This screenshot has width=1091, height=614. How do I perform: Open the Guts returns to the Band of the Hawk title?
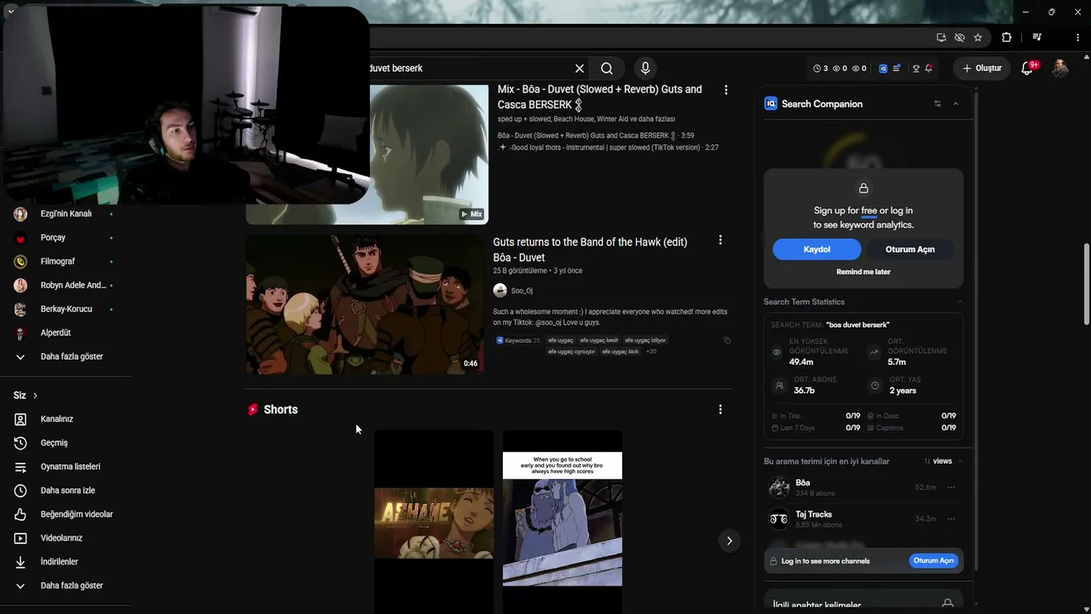pos(590,250)
